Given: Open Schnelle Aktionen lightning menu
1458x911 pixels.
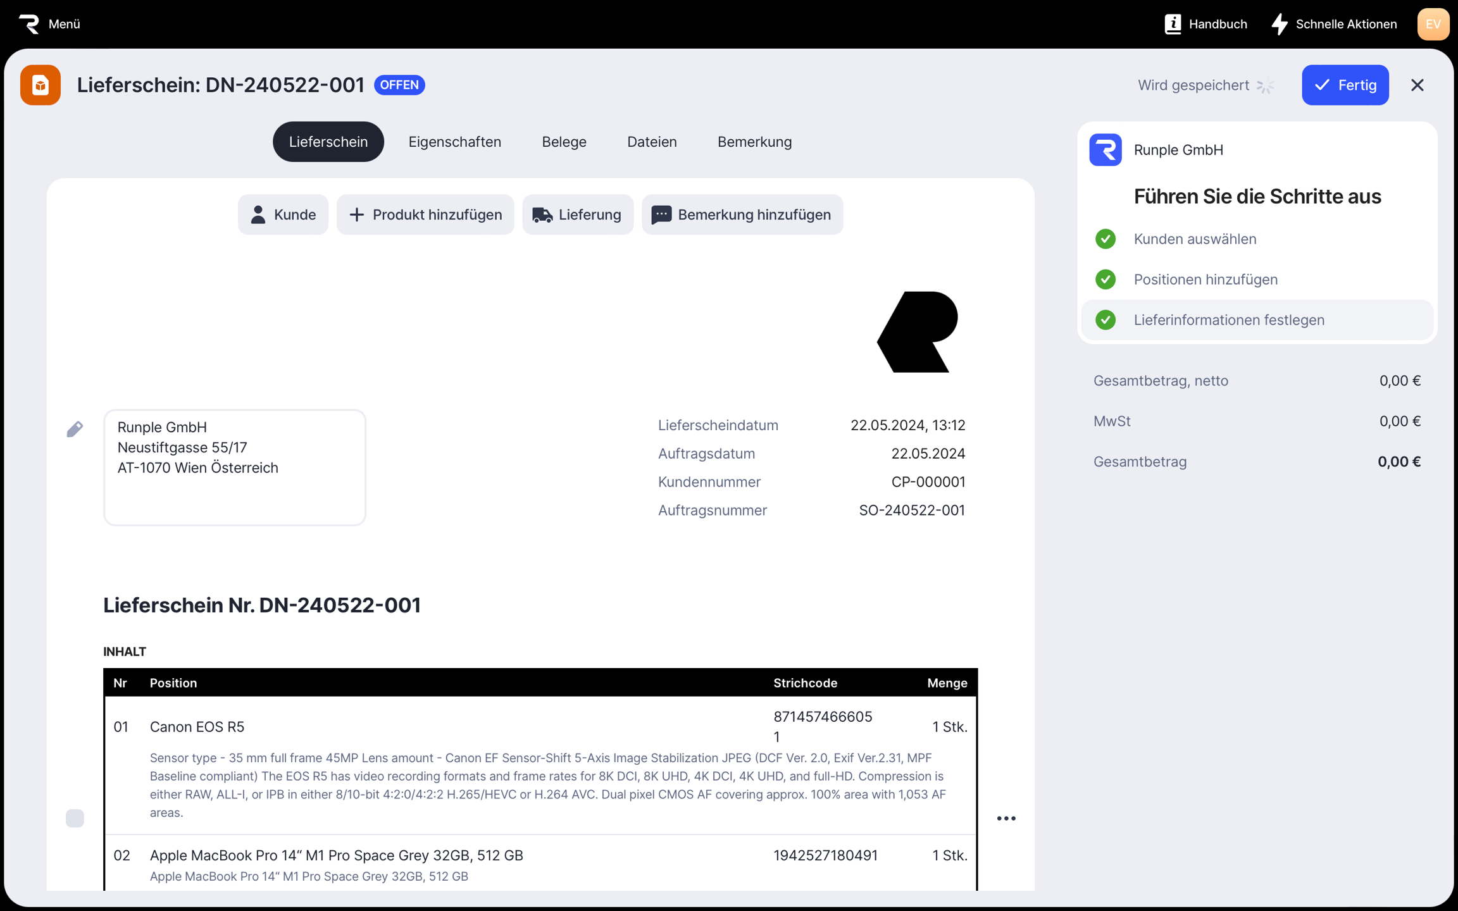Looking at the screenshot, I should coord(1280,24).
